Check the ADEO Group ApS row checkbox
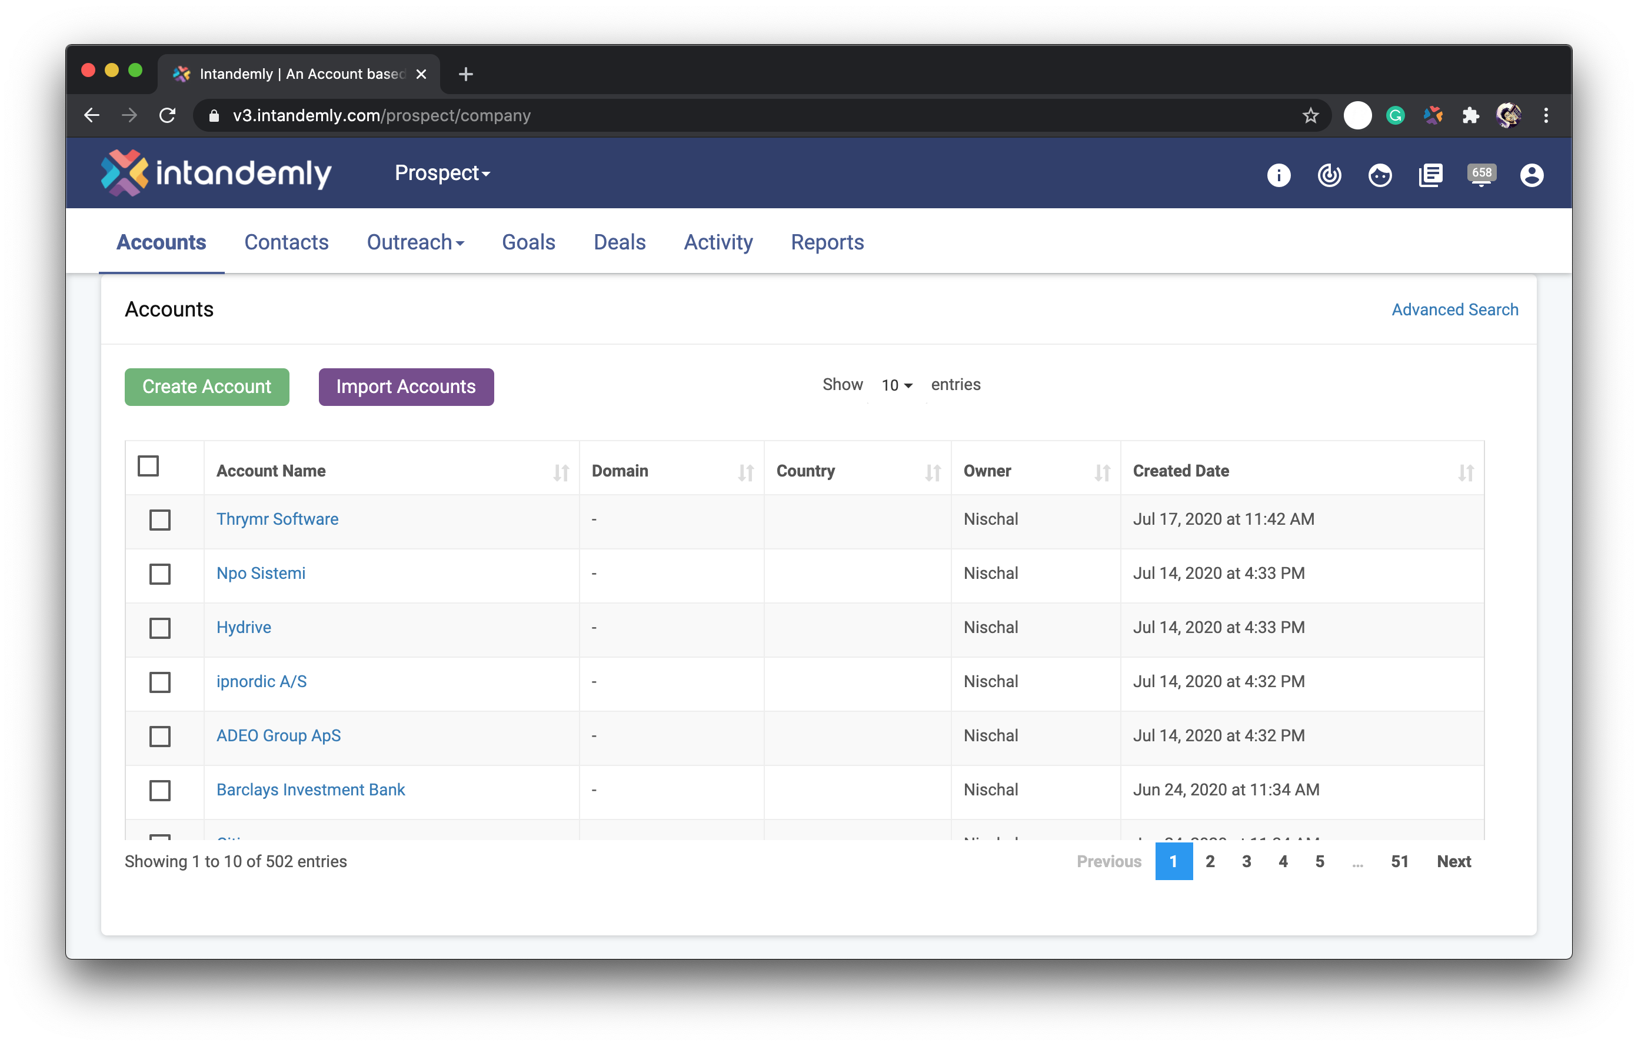 [160, 737]
